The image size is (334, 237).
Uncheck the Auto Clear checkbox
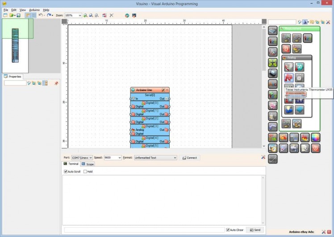[228, 230]
